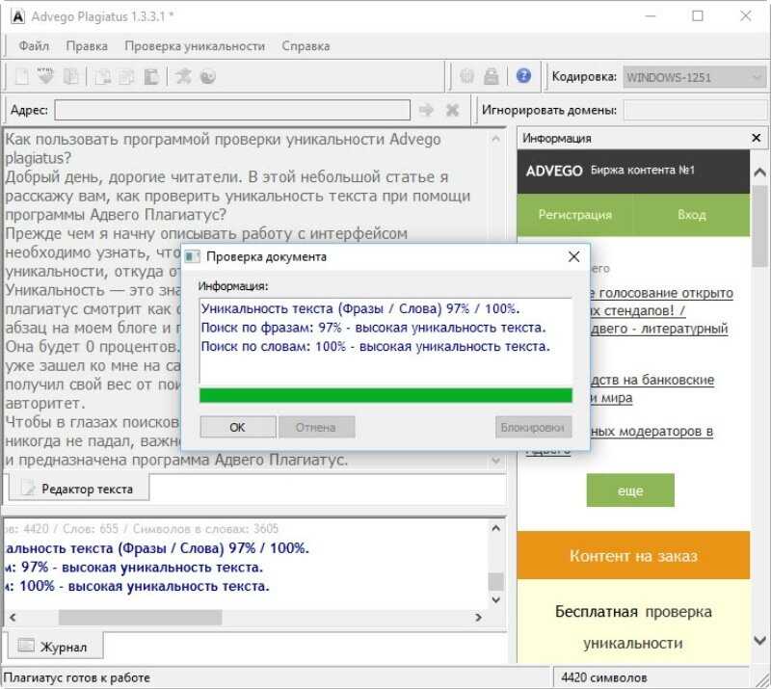Click the log pane scroll up arrow
The width and height of the screenshot is (771, 689).
496,528
